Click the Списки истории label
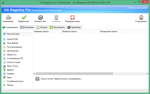Viewport: 150px width, 94px height. coord(13,62)
